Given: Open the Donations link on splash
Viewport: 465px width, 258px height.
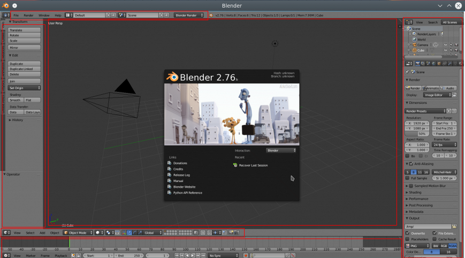Looking at the screenshot, I should click(x=180, y=163).
